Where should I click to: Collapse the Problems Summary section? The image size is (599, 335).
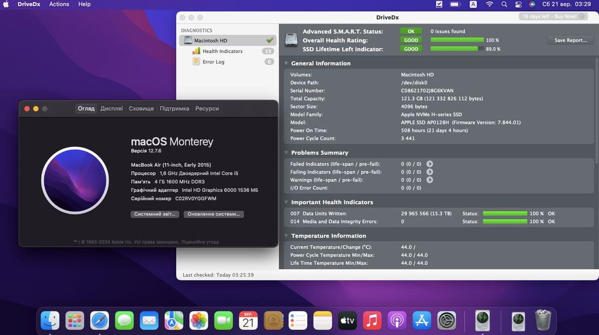coord(286,153)
